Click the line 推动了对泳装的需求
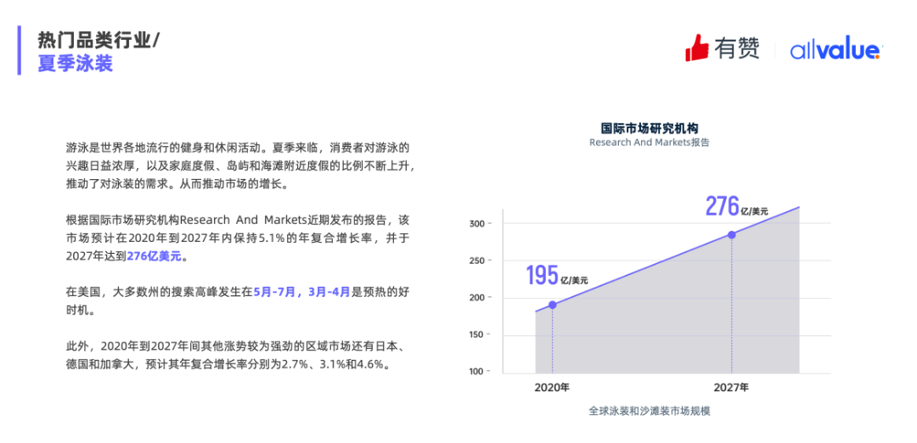917x443 pixels. tap(177, 185)
